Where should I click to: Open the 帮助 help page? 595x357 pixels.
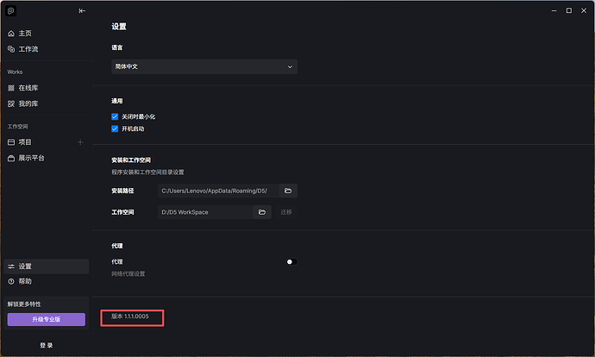click(25, 281)
